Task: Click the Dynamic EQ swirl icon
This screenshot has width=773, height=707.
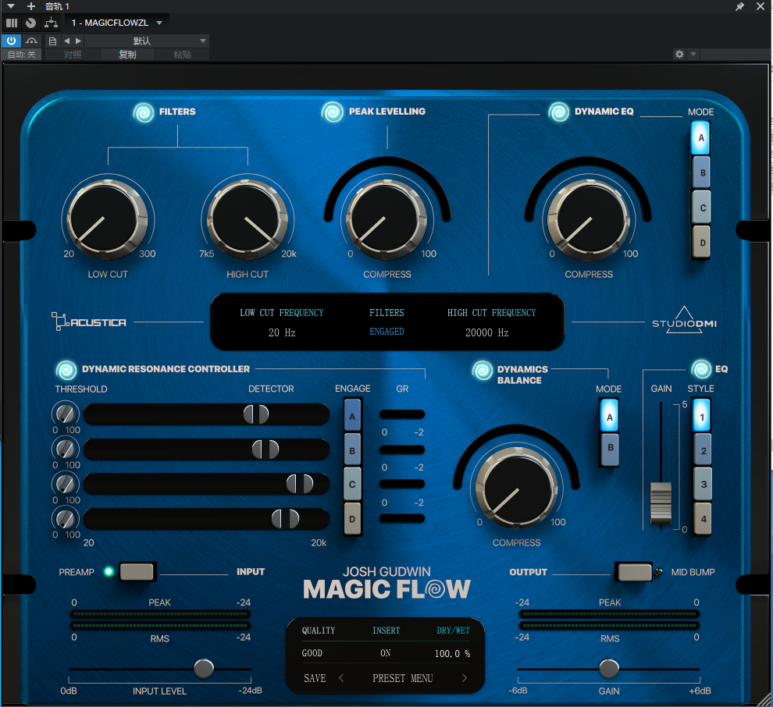Action: [559, 112]
